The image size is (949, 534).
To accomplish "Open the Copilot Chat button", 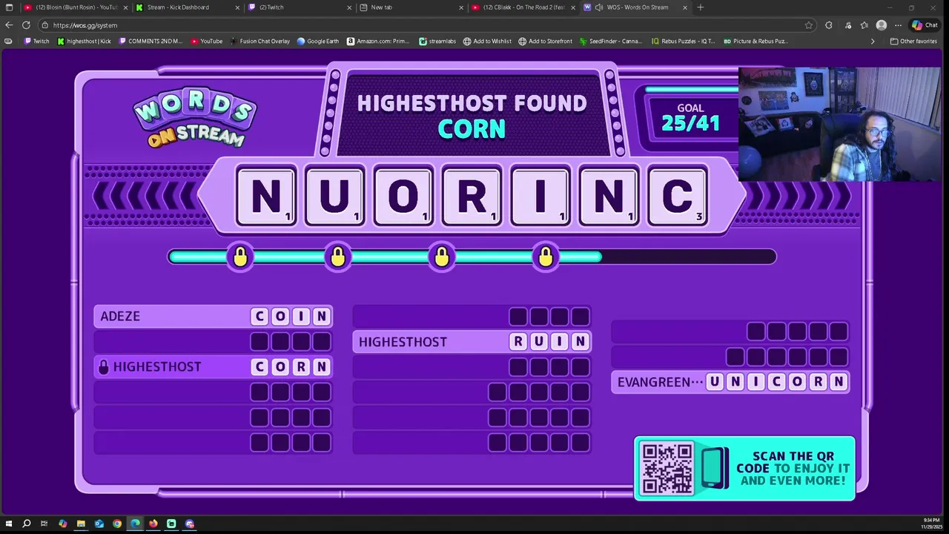I will coord(925,25).
